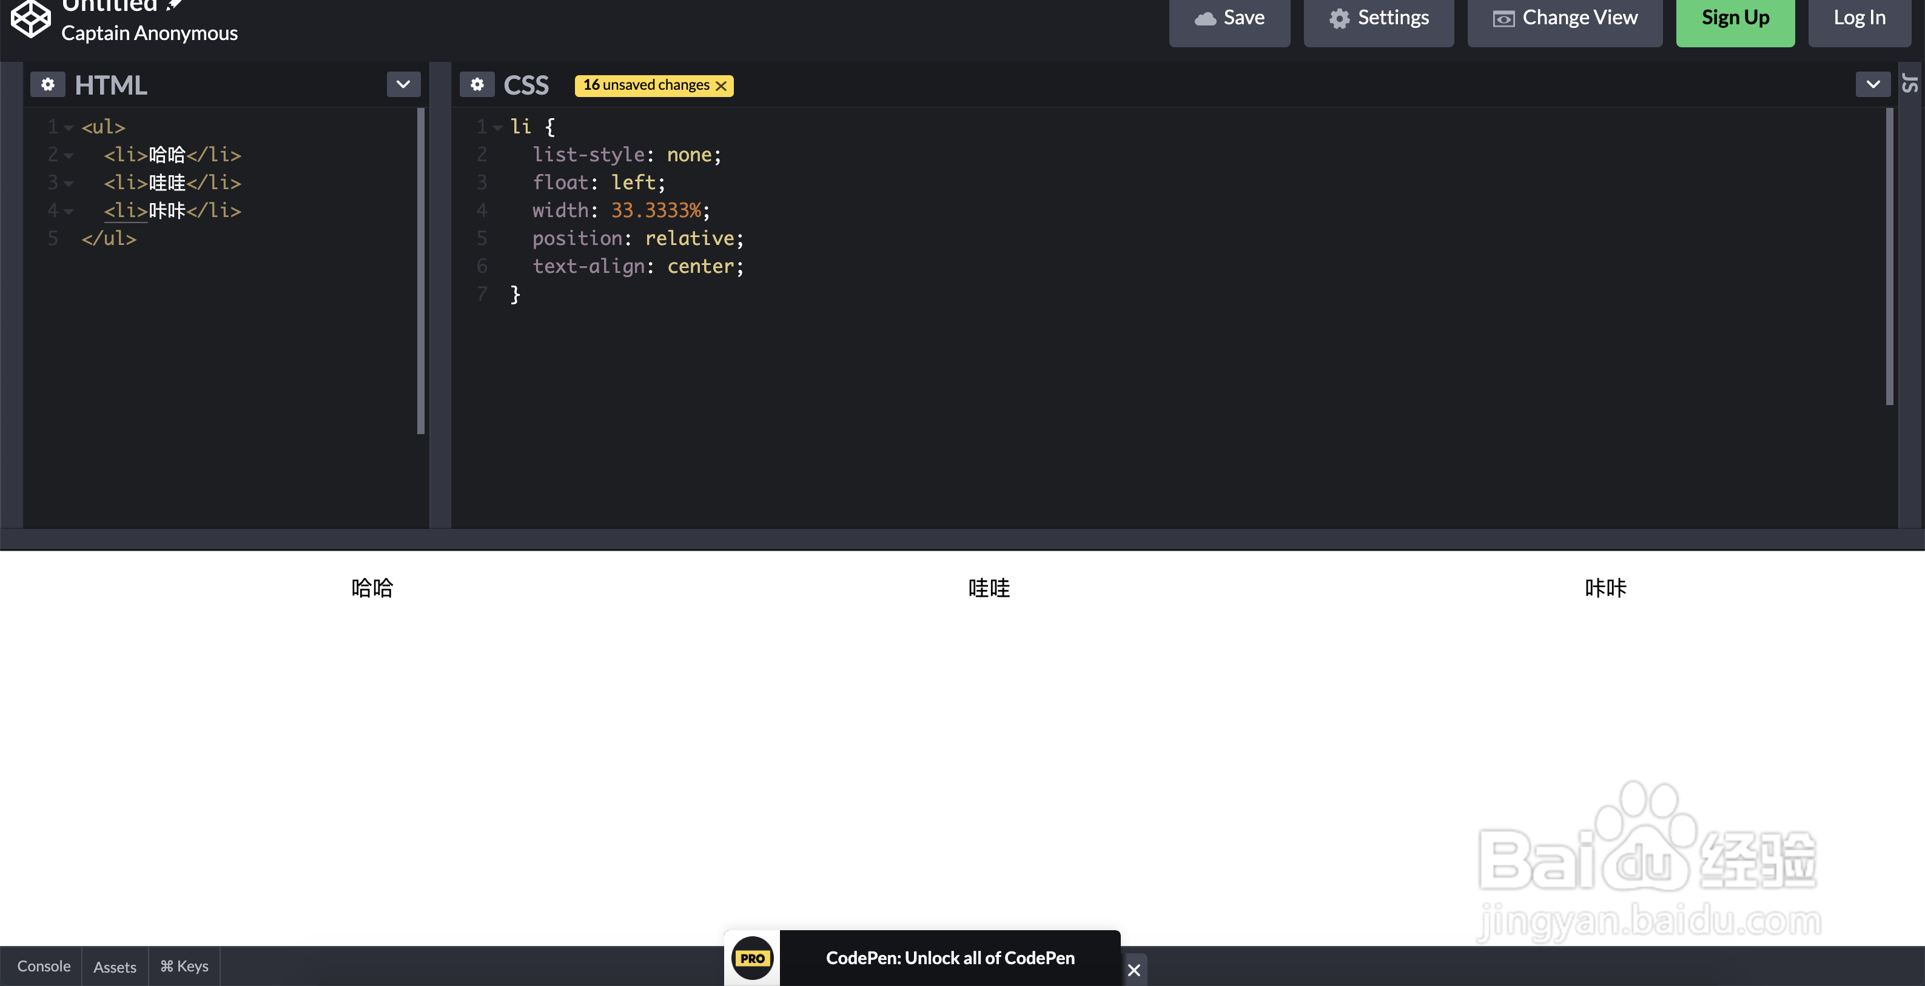Open HTML editor settings gear
Image resolution: width=1925 pixels, height=986 pixels.
(48, 84)
